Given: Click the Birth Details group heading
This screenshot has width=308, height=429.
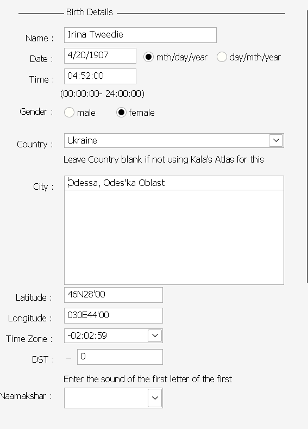Looking at the screenshot, I should click(90, 12).
